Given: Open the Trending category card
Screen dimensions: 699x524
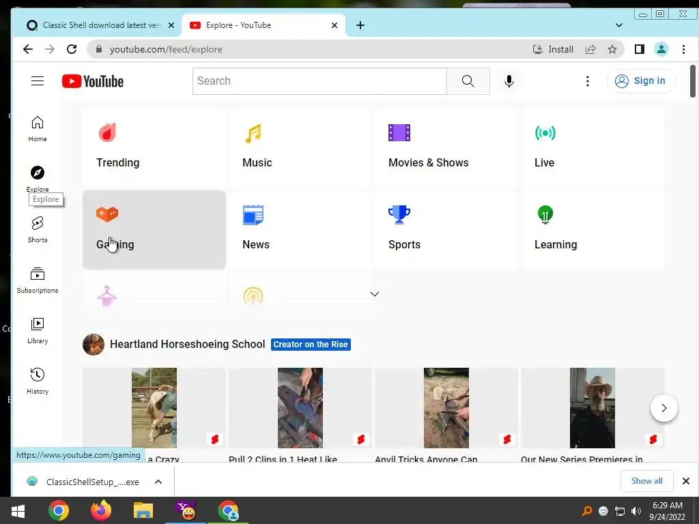Looking at the screenshot, I should click(154, 148).
